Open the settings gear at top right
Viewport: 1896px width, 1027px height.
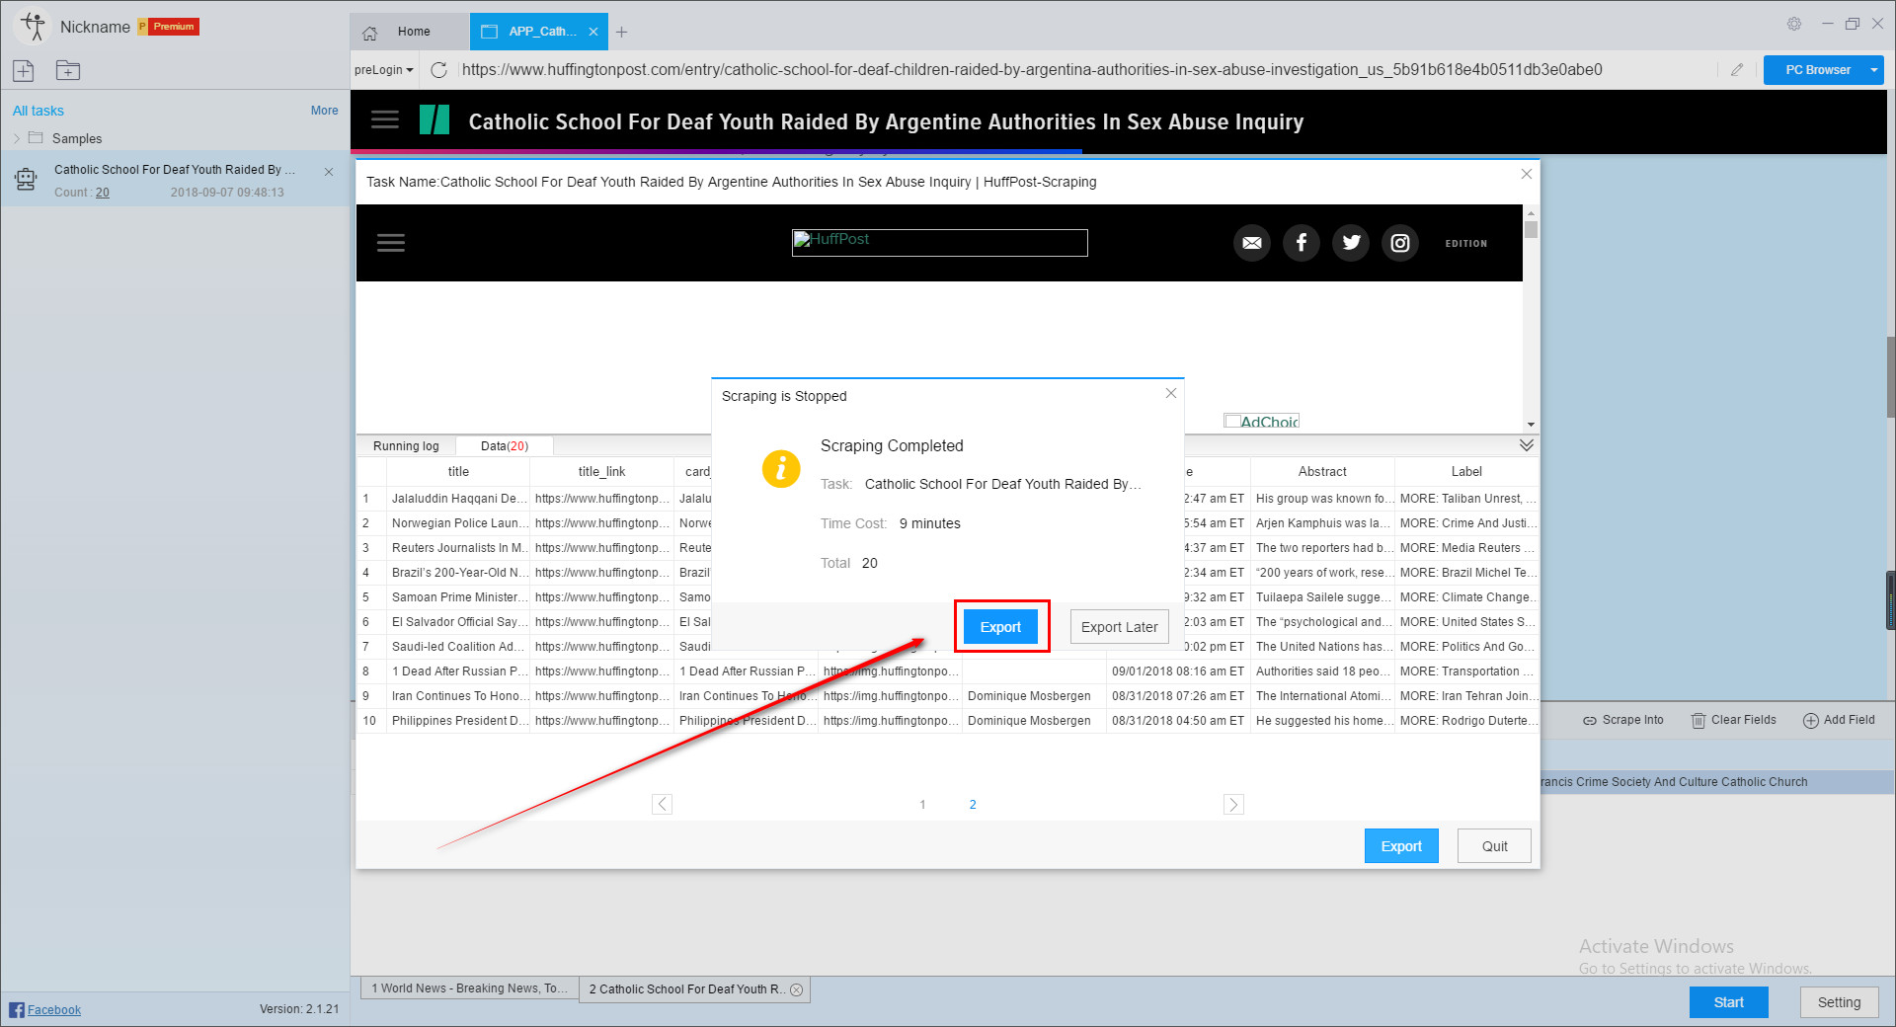coord(1794,24)
